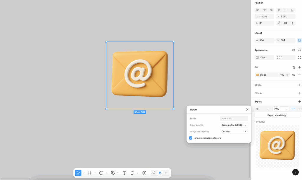302x180 pixels.
Task: Add an effect
Action: 300,93
